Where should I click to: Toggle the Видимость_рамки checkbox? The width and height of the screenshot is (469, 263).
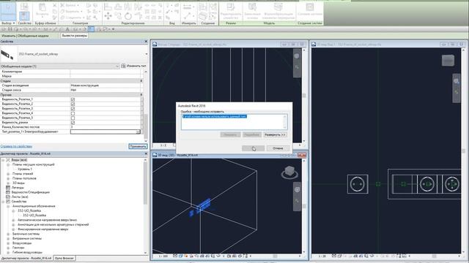[x=73, y=123]
